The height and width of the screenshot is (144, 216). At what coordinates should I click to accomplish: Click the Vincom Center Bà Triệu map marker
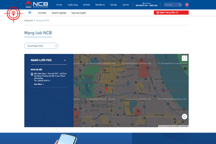pyautogui.click(x=106, y=85)
